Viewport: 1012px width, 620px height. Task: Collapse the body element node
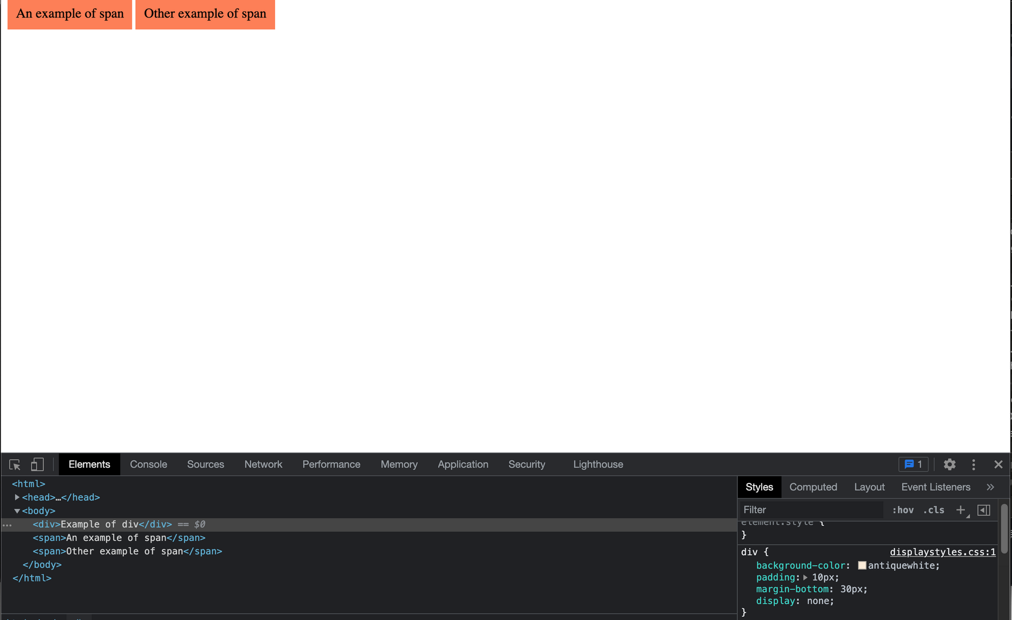coord(17,511)
